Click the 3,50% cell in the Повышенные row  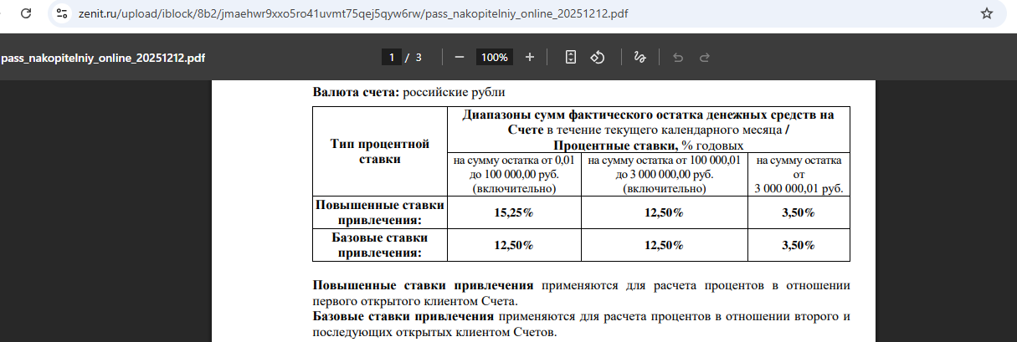[797, 213]
